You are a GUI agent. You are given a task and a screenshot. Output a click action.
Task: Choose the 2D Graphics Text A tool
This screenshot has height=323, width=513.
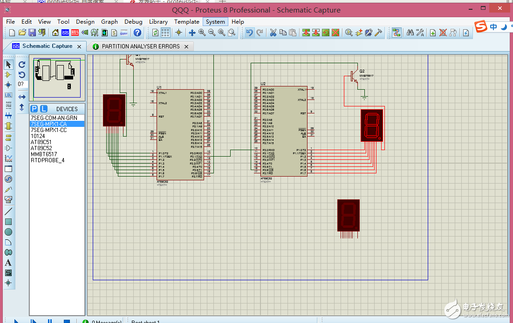point(8,263)
